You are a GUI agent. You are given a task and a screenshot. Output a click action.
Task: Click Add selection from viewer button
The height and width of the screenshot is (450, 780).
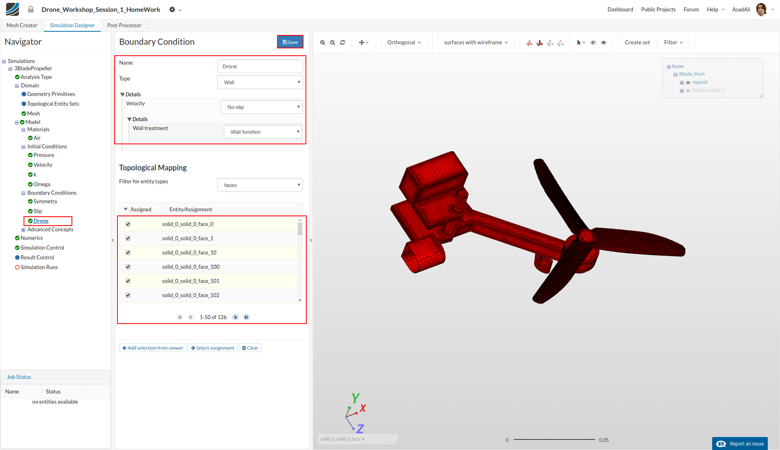[x=153, y=348]
